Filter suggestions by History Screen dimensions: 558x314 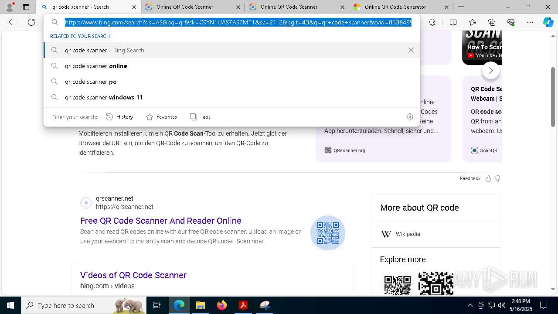tap(119, 117)
